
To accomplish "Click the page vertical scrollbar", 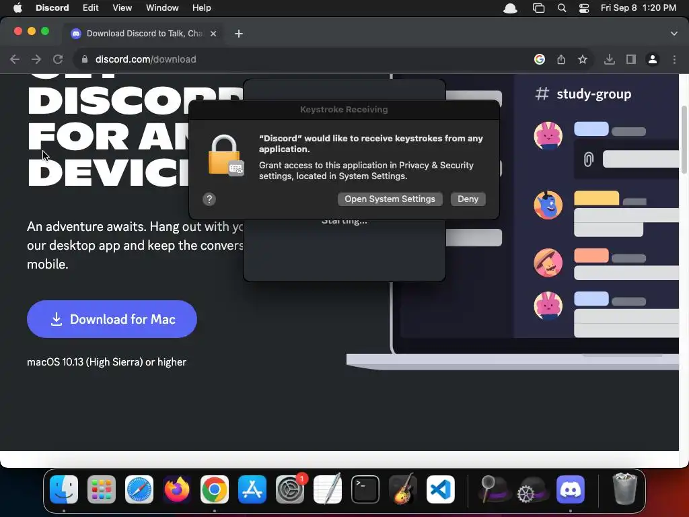I will click(684, 139).
